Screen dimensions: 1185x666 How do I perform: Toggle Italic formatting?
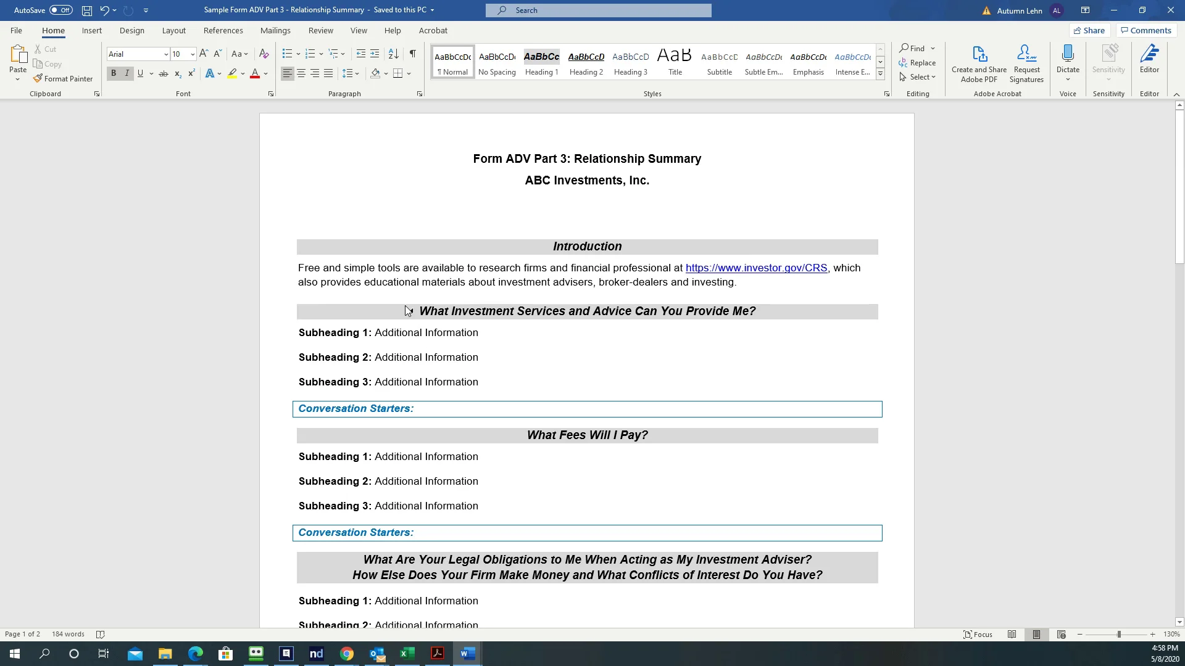pos(127,73)
